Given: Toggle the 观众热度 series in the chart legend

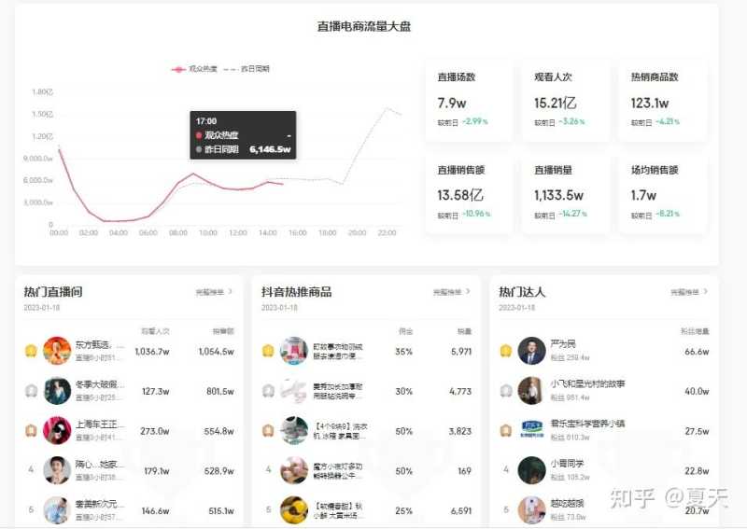Looking at the screenshot, I should pyautogui.click(x=194, y=69).
